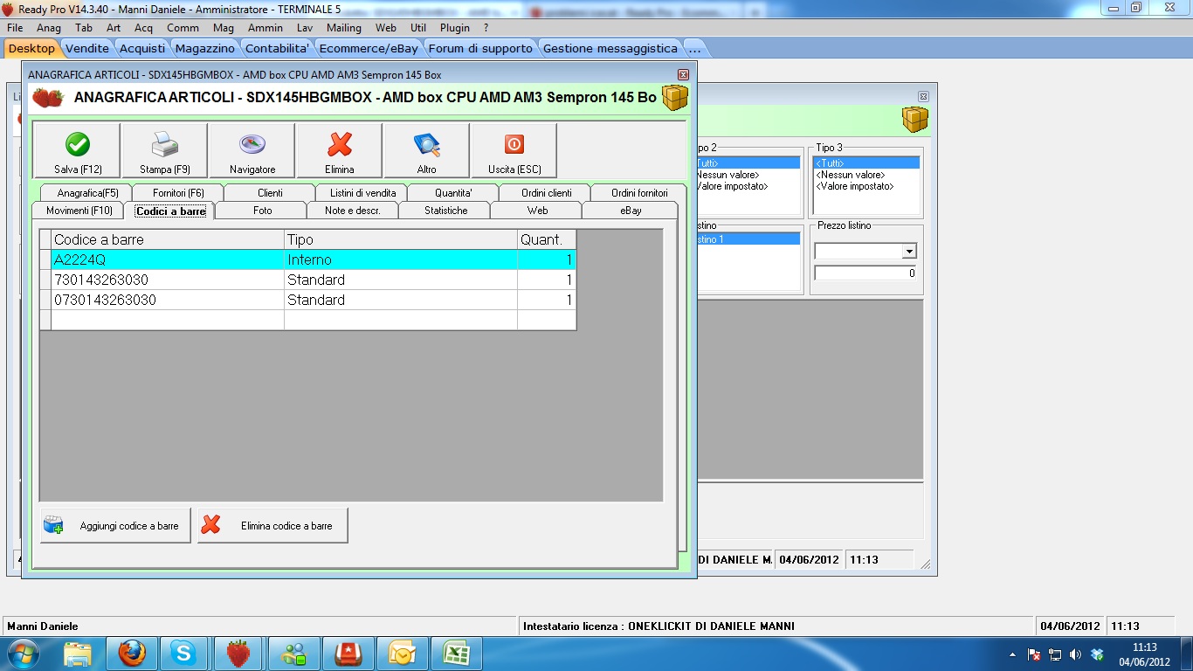Switch to the Ordini clienti tab

547,193
